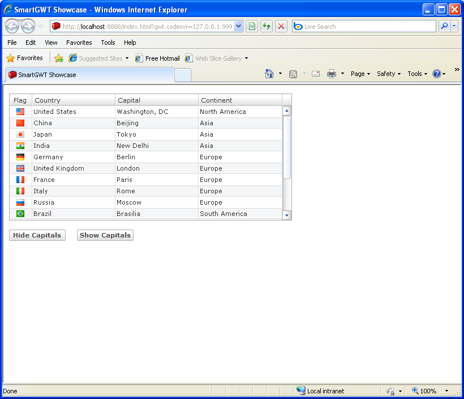
Task: Open recent pages dropdown arrow
Action: [41, 27]
